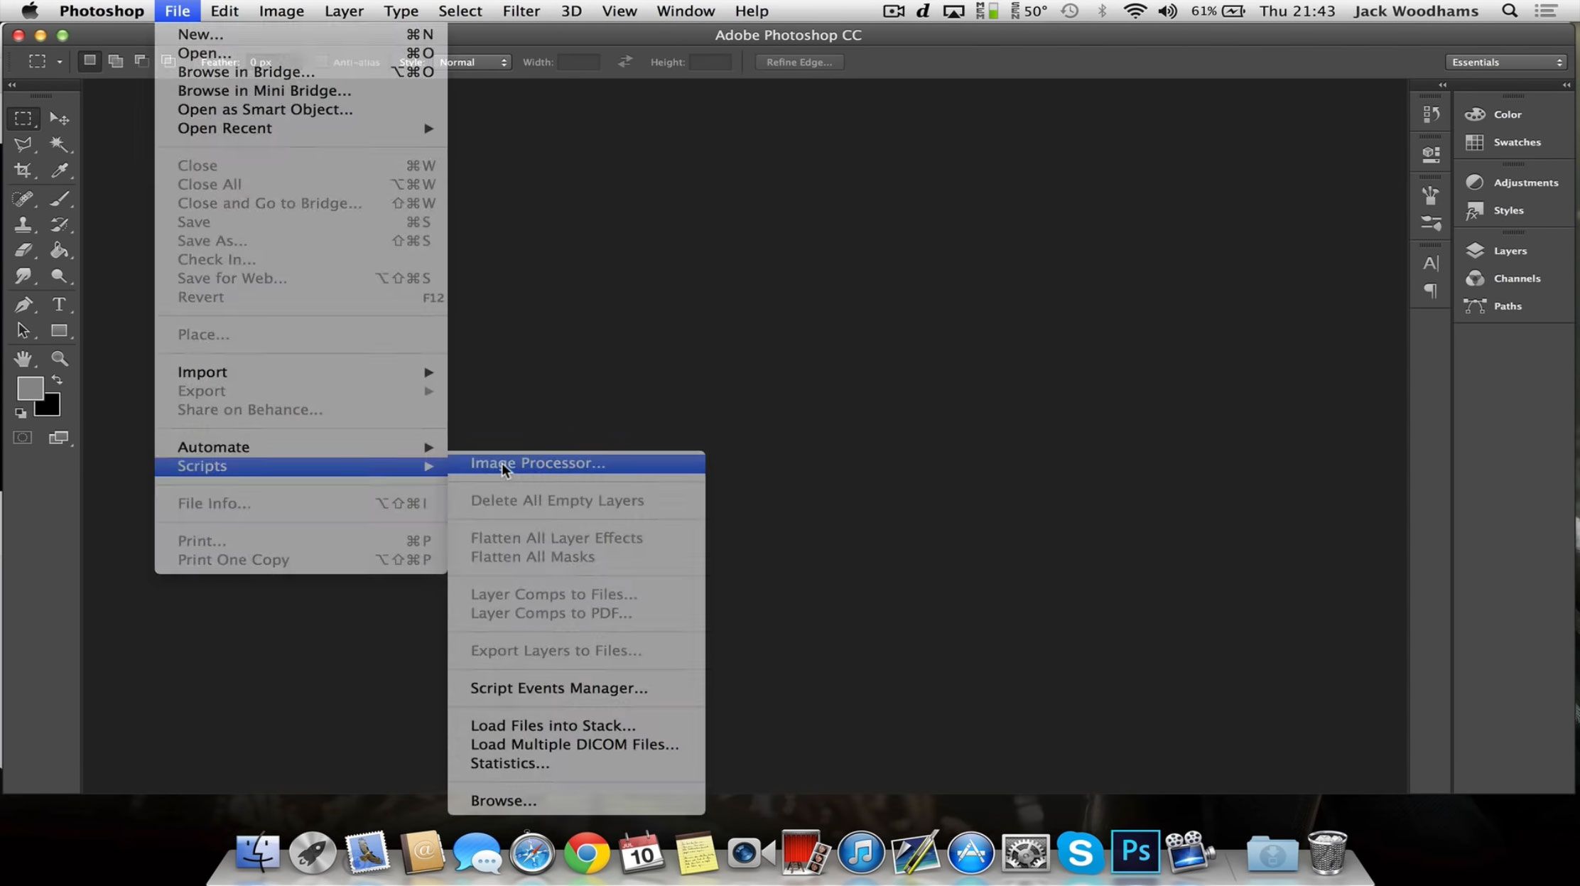Click the Swatches panel tab

(1516, 141)
